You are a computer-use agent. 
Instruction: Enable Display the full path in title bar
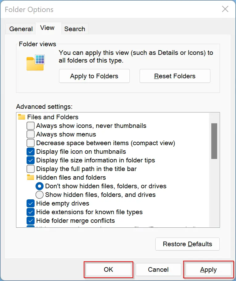click(31, 169)
